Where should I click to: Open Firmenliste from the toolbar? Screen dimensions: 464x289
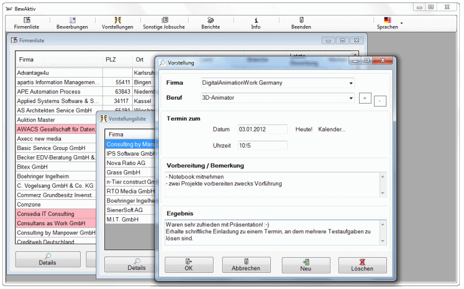point(27,23)
